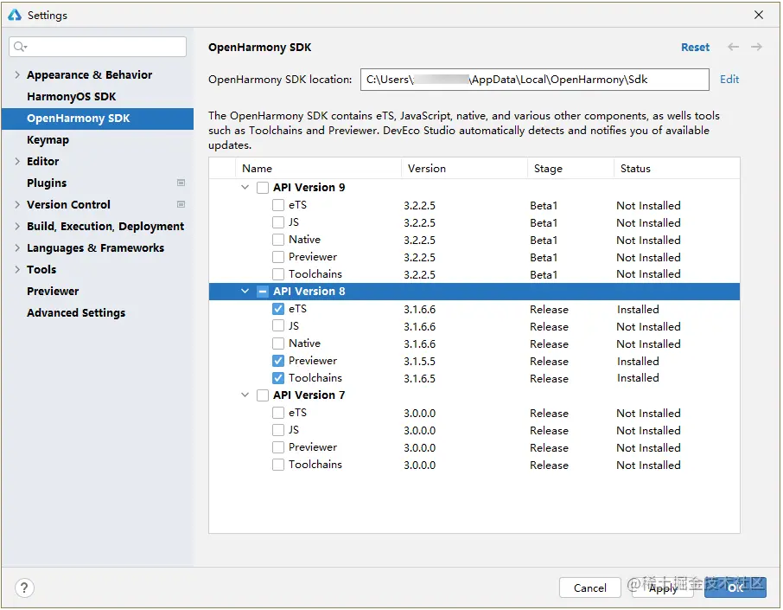
Task: Check Toolchains 3.0.0.0 checkbox
Action: coord(278,465)
